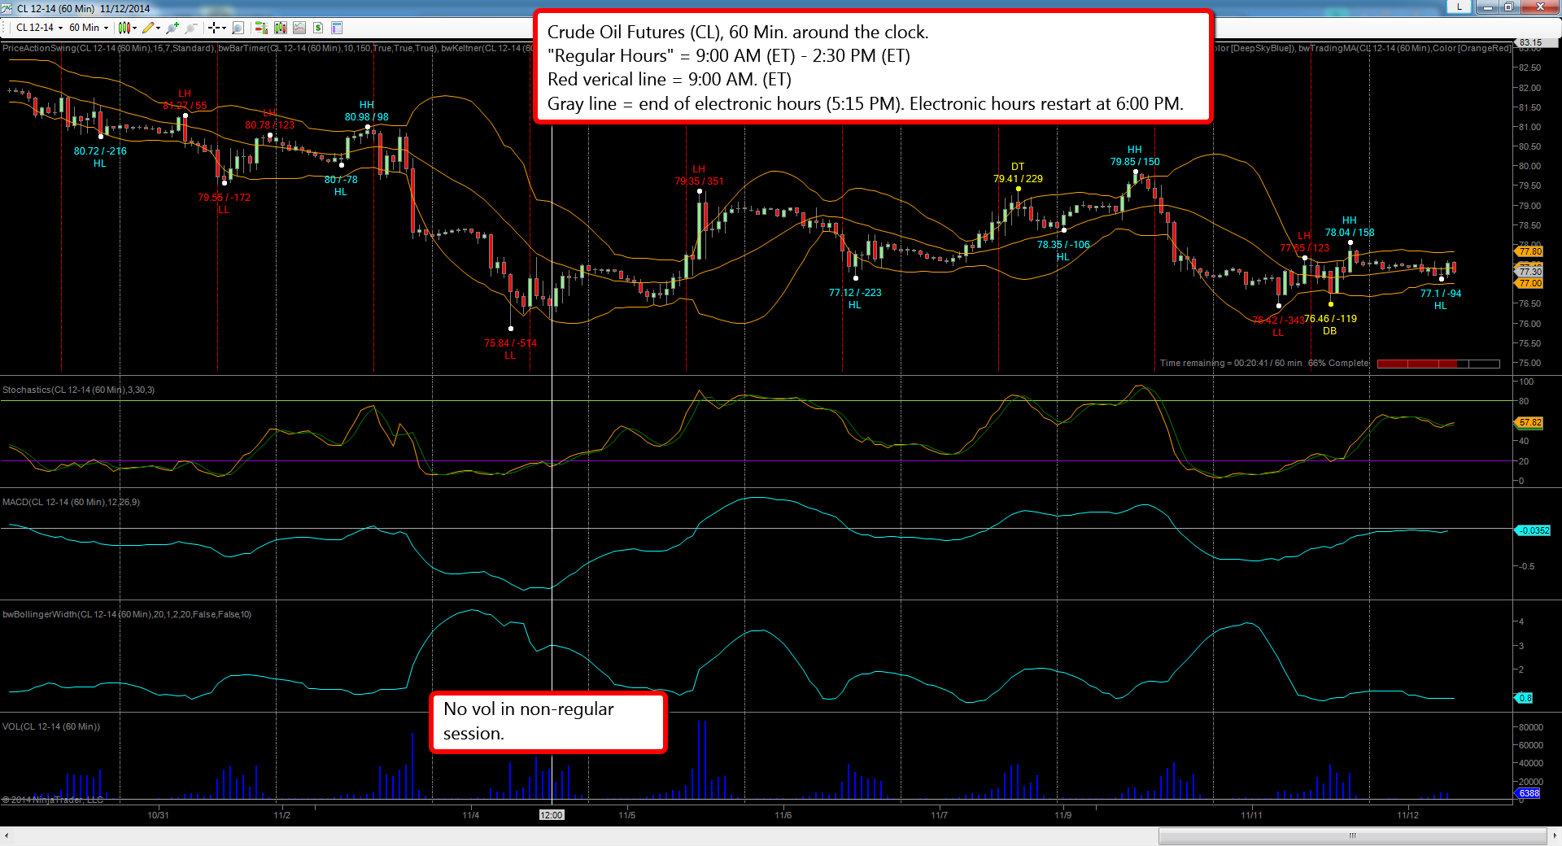Click the 11/5 date label
Image resolution: width=1562 pixels, height=846 pixels.
pyautogui.click(x=626, y=815)
